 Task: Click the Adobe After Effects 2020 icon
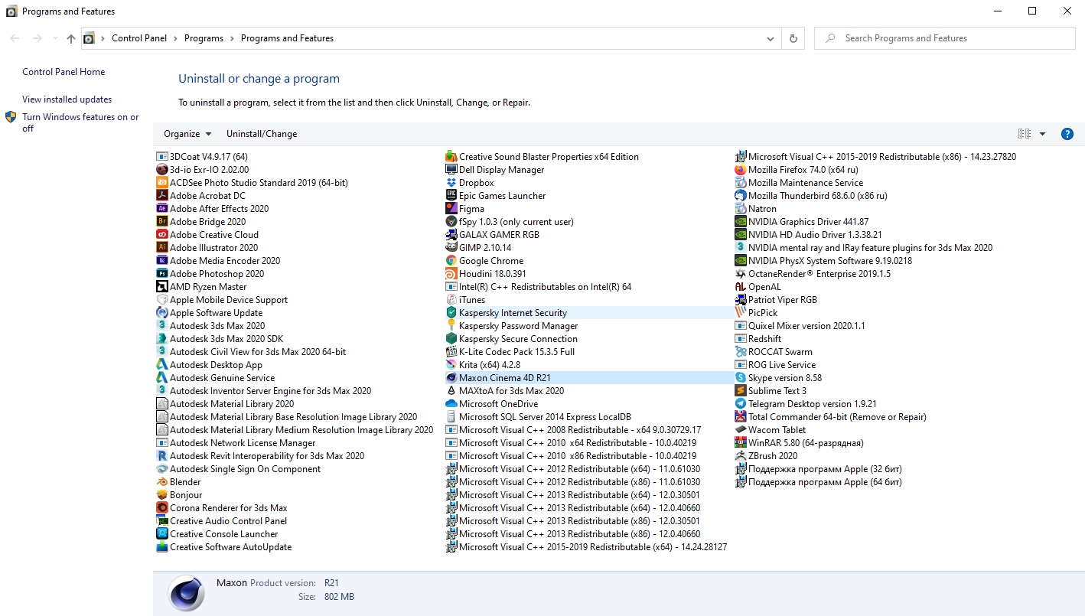pos(161,209)
